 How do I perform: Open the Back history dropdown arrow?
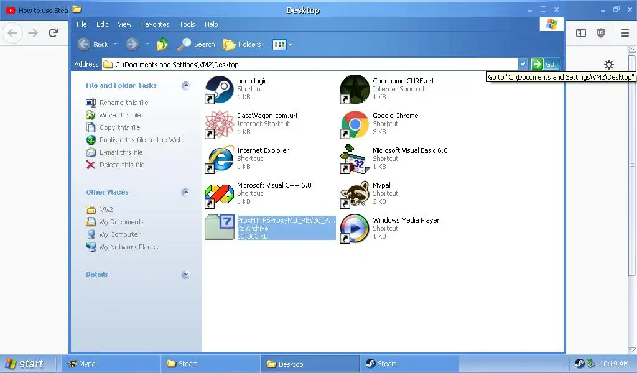pyautogui.click(x=115, y=44)
